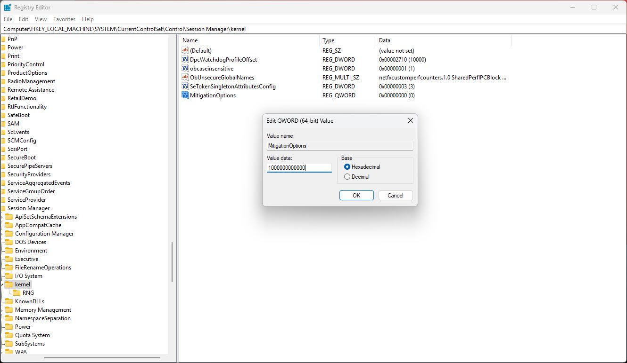Viewport: 627px width, 363px height.
Task: Open the Favorites menu
Action: (x=64, y=19)
